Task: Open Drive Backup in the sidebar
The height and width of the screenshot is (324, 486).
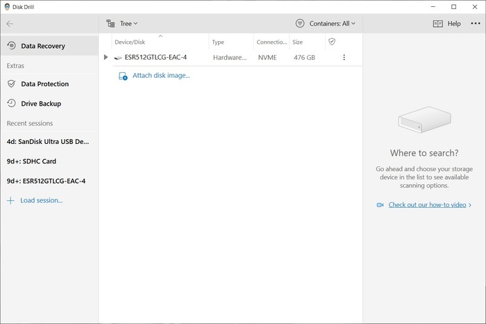Action: (x=49, y=104)
